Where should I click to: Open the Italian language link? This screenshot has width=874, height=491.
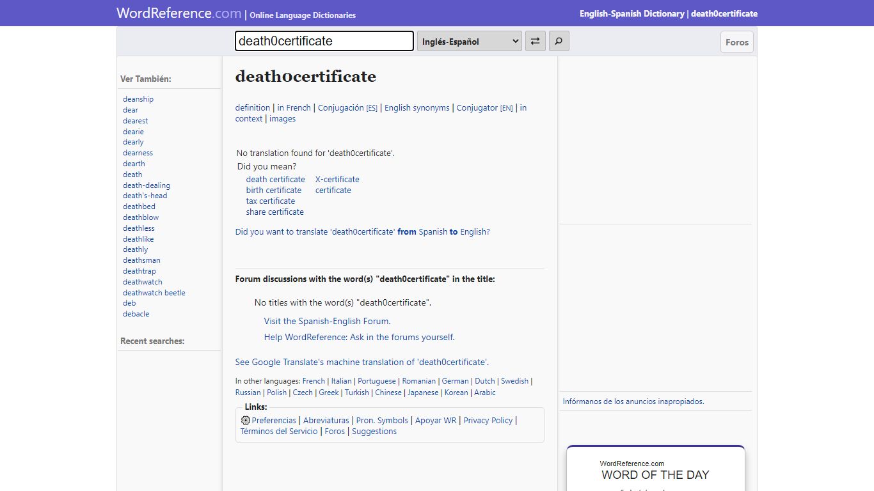point(341,380)
